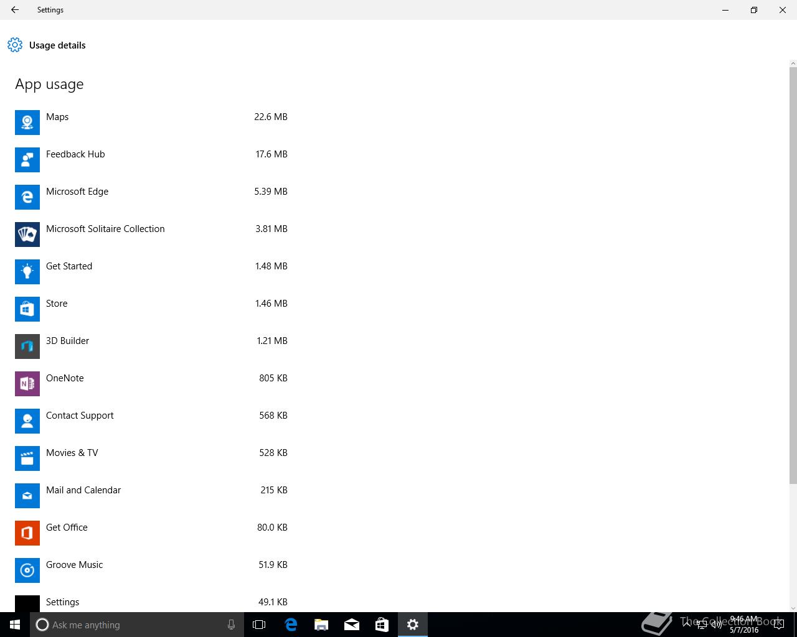Click the Get Started label
The image size is (797, 637).
pos(69,266)
